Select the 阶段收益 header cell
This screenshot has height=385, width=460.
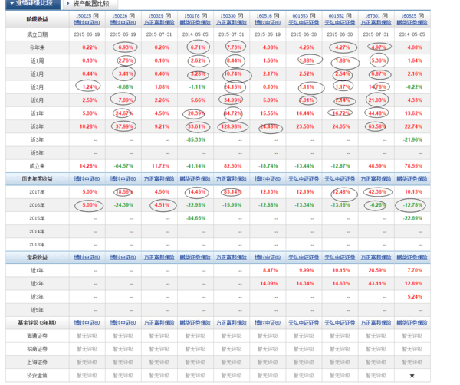tap(38, 19)
